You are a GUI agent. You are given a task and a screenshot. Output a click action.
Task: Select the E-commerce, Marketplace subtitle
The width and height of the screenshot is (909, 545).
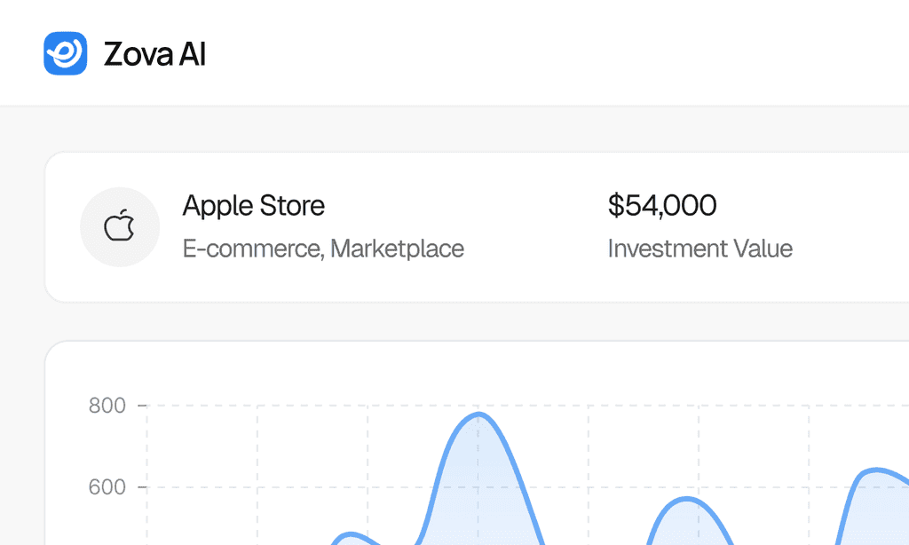(323, 249)
